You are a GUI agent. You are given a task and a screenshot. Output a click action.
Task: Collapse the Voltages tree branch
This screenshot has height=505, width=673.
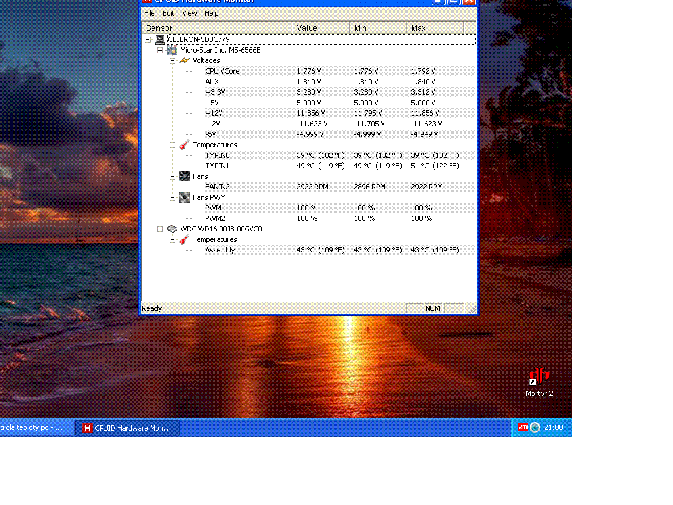pyautogui.click(x=173, y=60)
